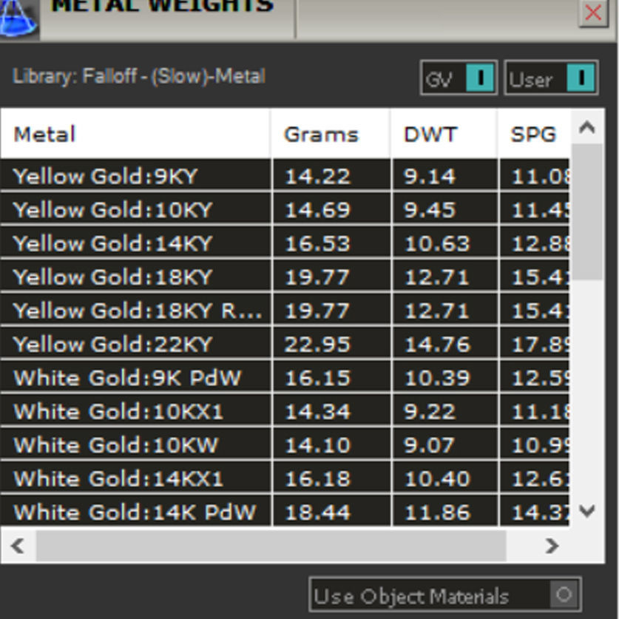
Task: Click the 14.76 DWT value
Action: pyautogui.click(x=437, y=344)
